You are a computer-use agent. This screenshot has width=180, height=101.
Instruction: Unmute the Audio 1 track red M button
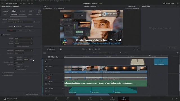[49, 77]
